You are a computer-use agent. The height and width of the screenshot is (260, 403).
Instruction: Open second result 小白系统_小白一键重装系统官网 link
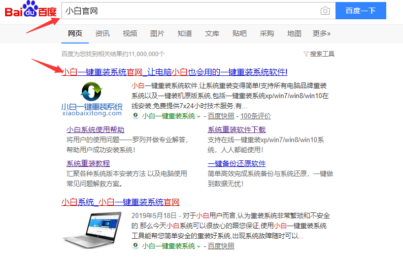(x=120, y=202)
